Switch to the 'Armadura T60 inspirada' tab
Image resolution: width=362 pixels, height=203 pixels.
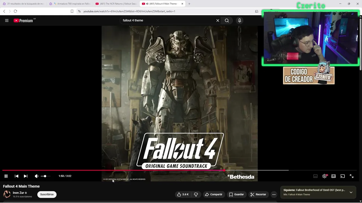(70, 4)
